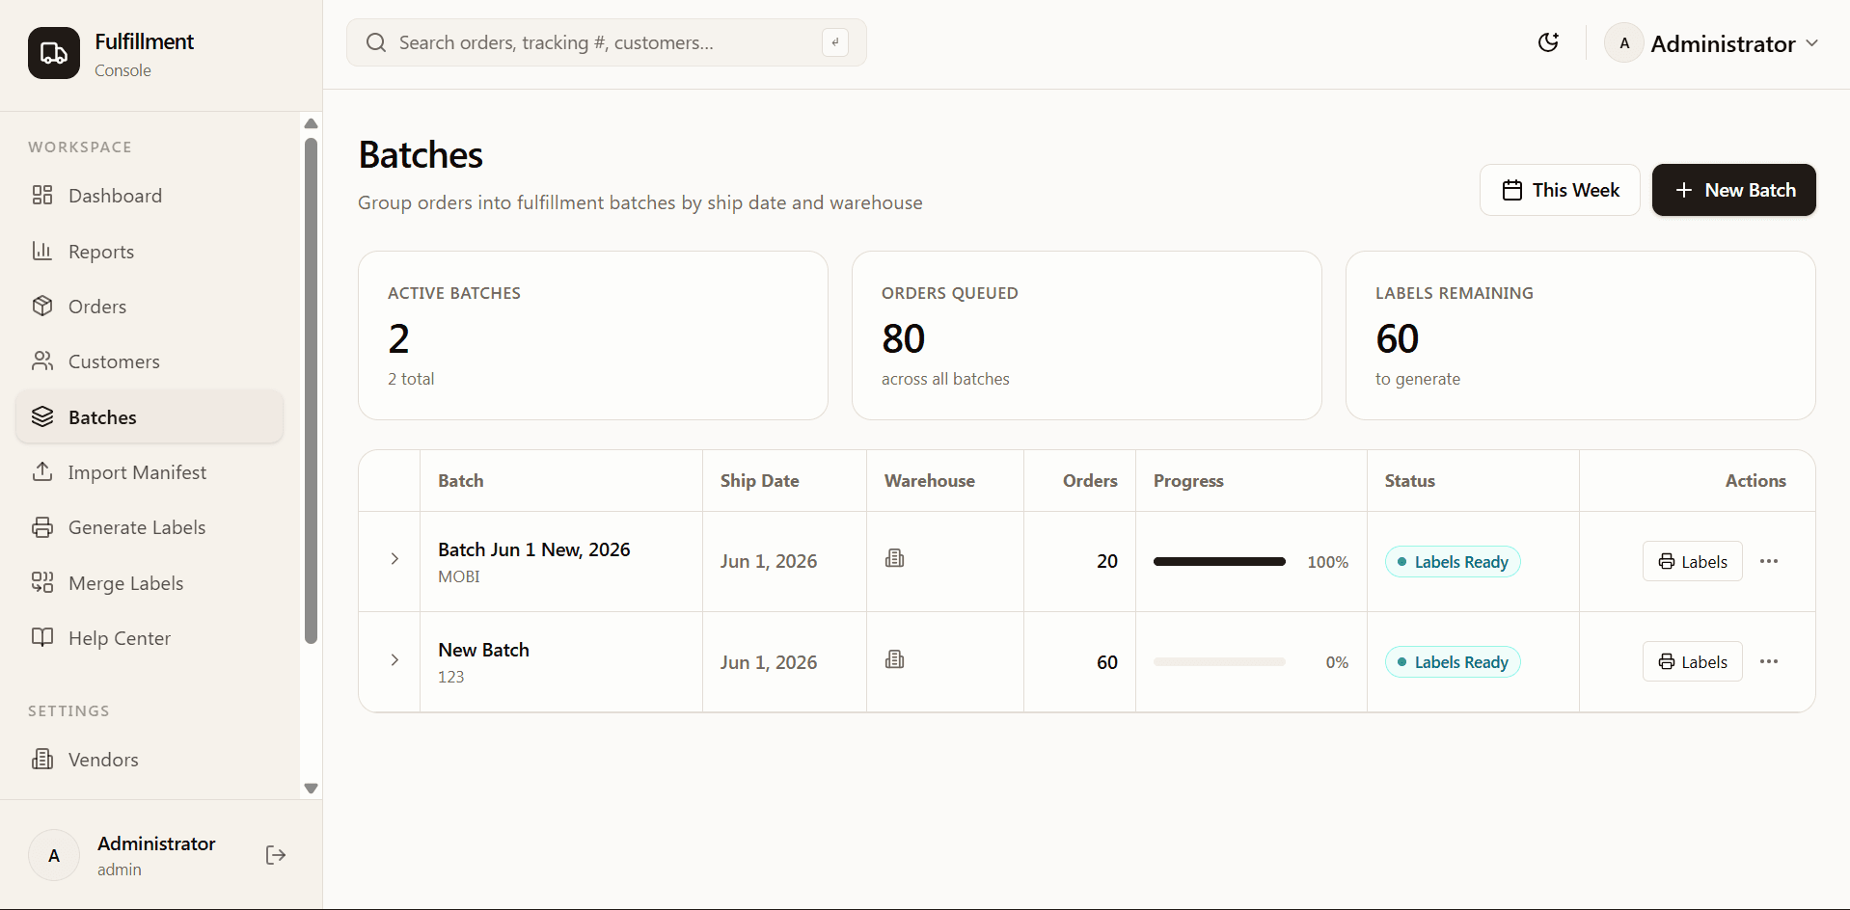The height and width of the screenshot is (910, 1850).
Task: Click Labels button for Batch Jun 1 New
Action: click(x=1693, y=561)
